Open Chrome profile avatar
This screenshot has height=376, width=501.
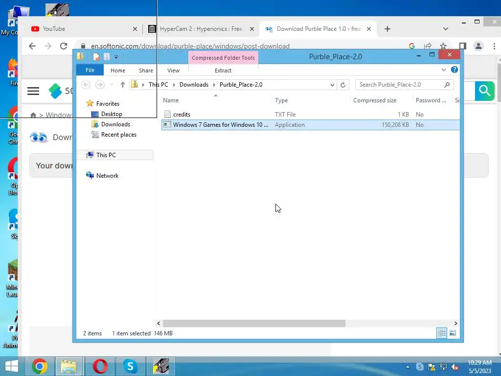(478, 46)
